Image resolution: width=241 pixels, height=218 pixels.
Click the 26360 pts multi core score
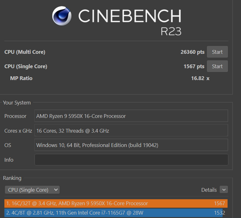(193, 52)
